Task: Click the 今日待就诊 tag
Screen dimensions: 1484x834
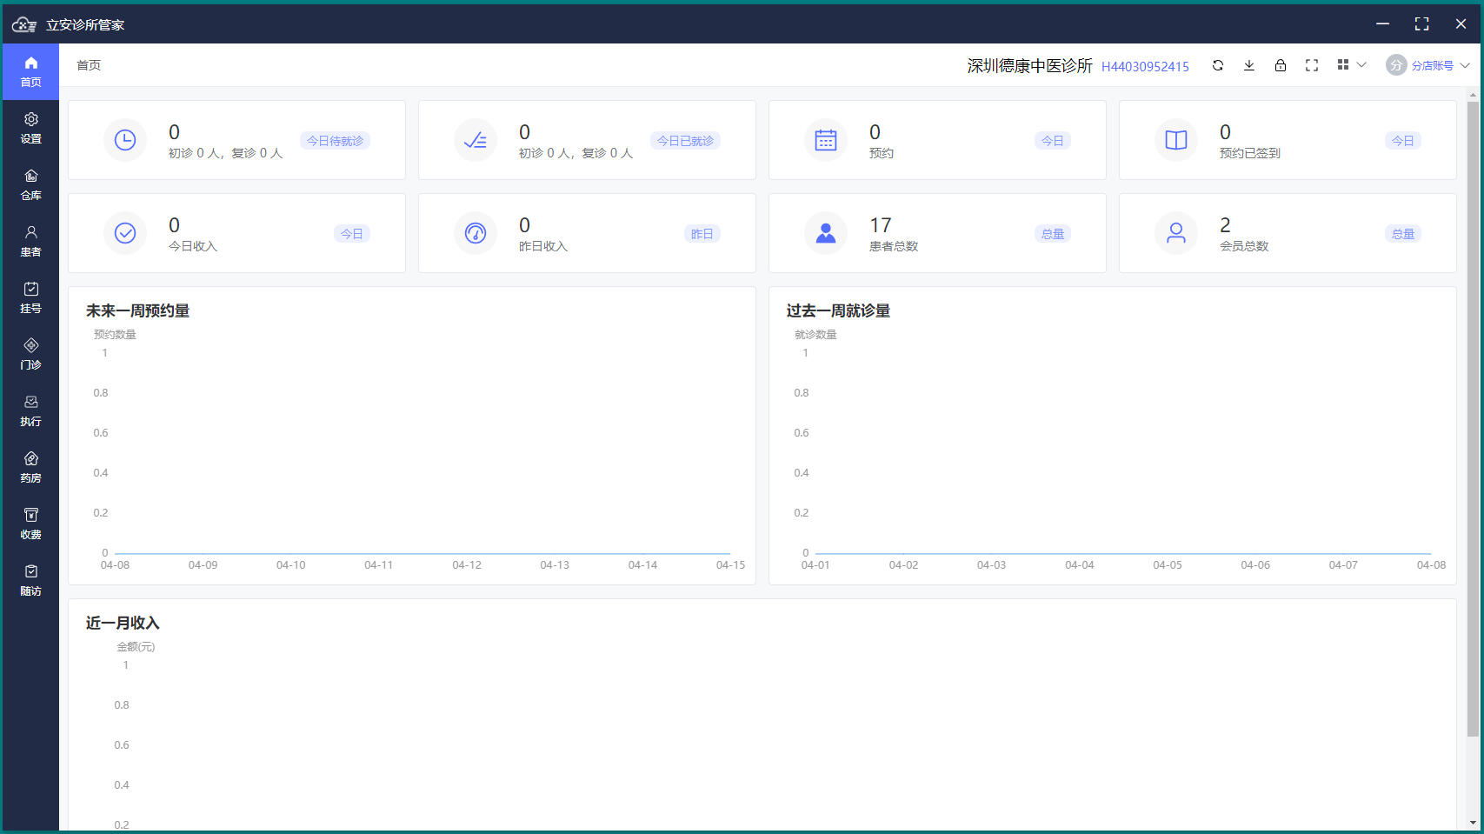Action: tap(335, 141)
